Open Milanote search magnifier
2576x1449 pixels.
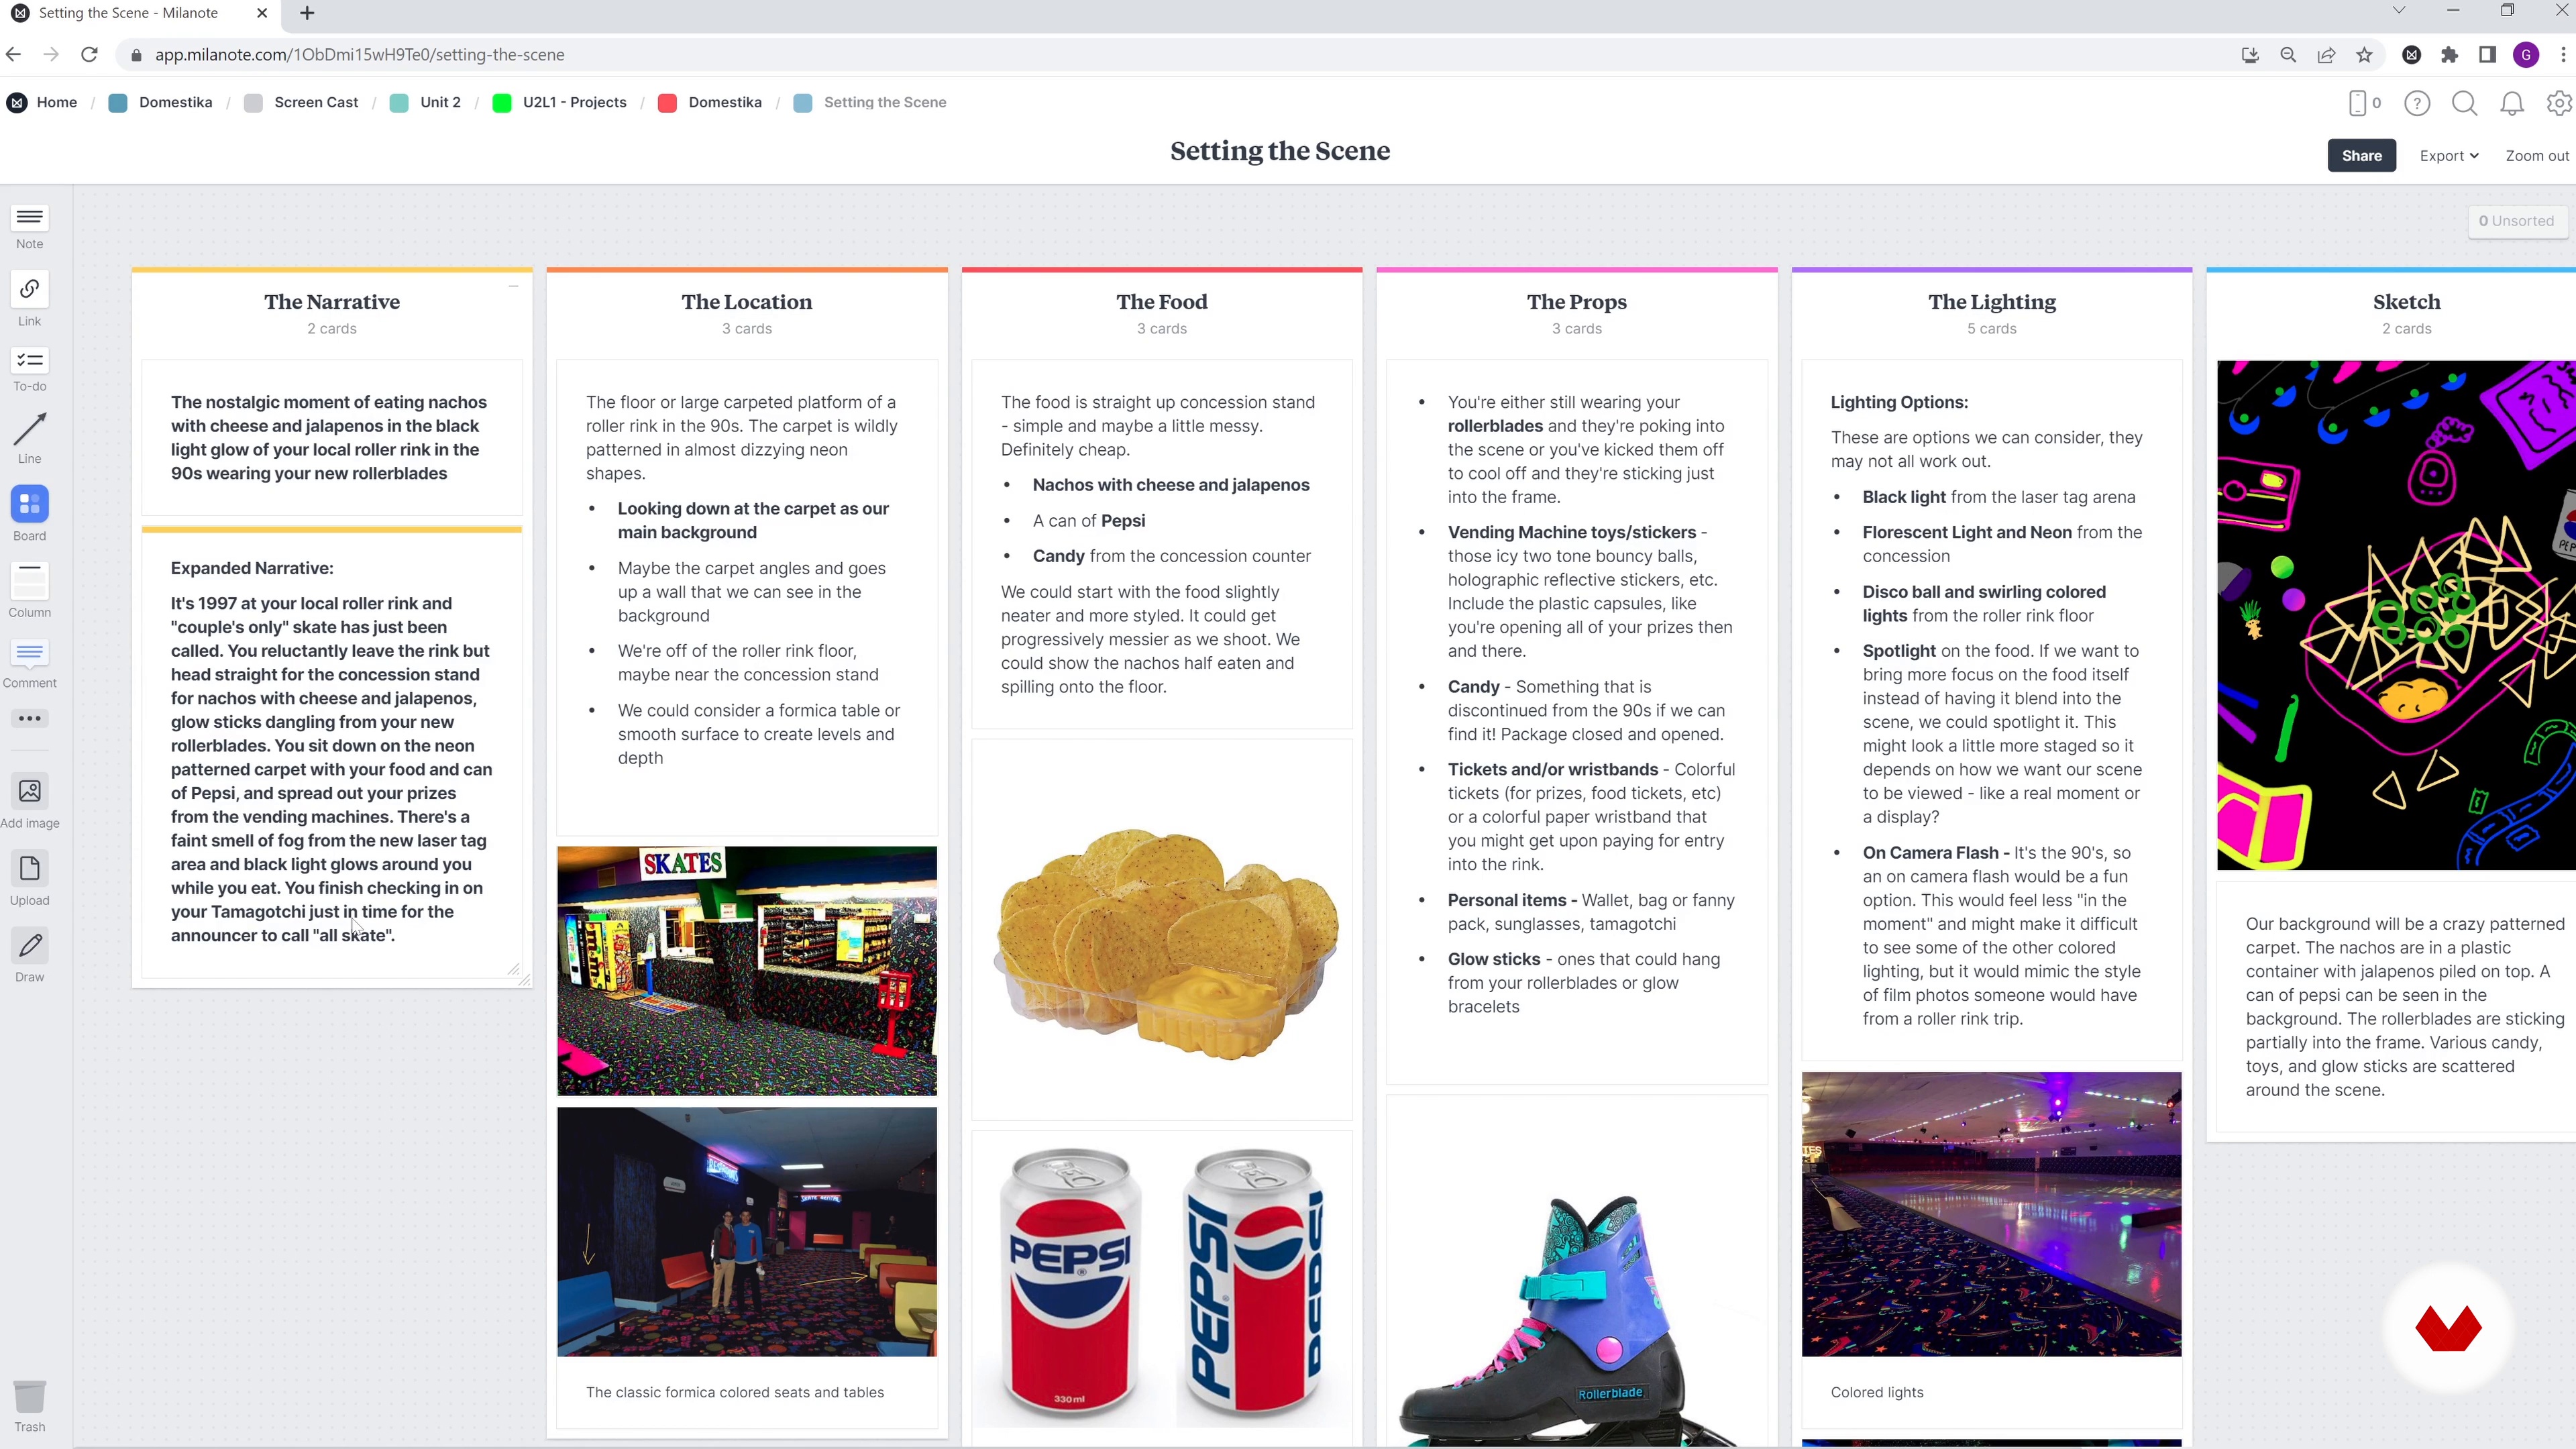[2465, 103]
